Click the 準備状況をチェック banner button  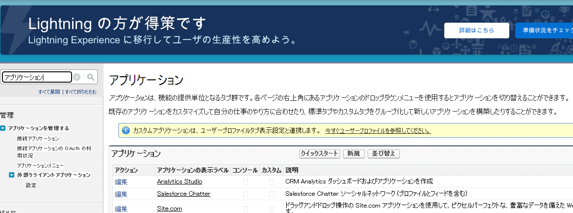tap(544, 30)
